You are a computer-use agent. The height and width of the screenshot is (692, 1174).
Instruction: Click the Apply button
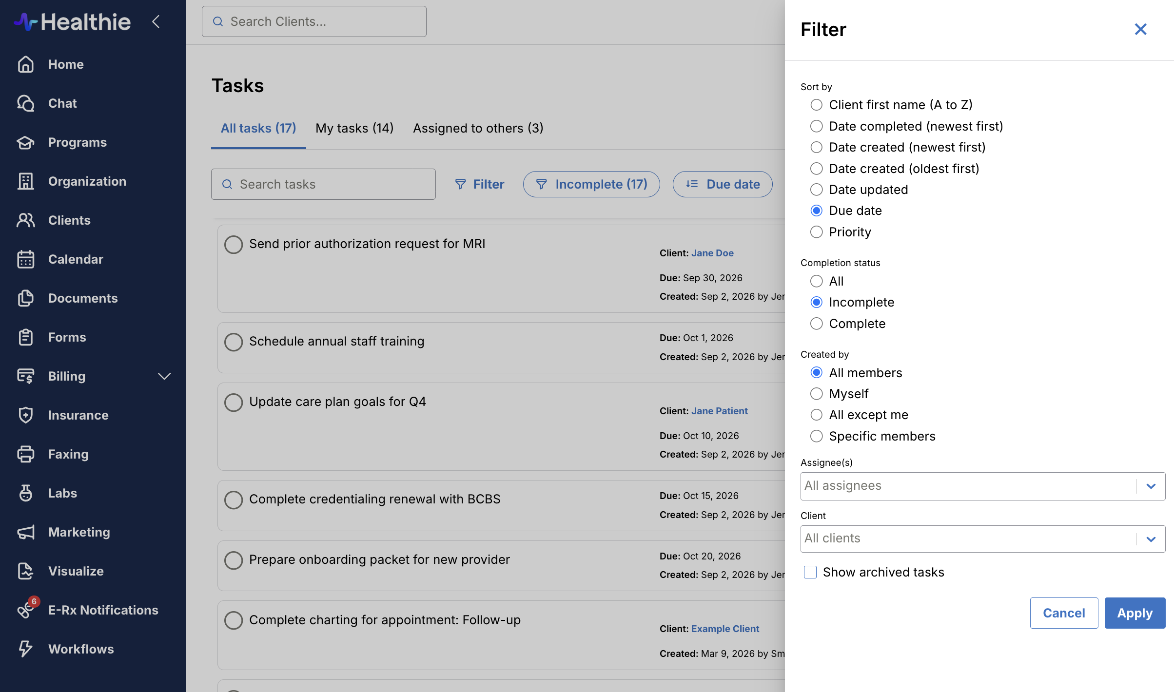tap(1135, 613)
